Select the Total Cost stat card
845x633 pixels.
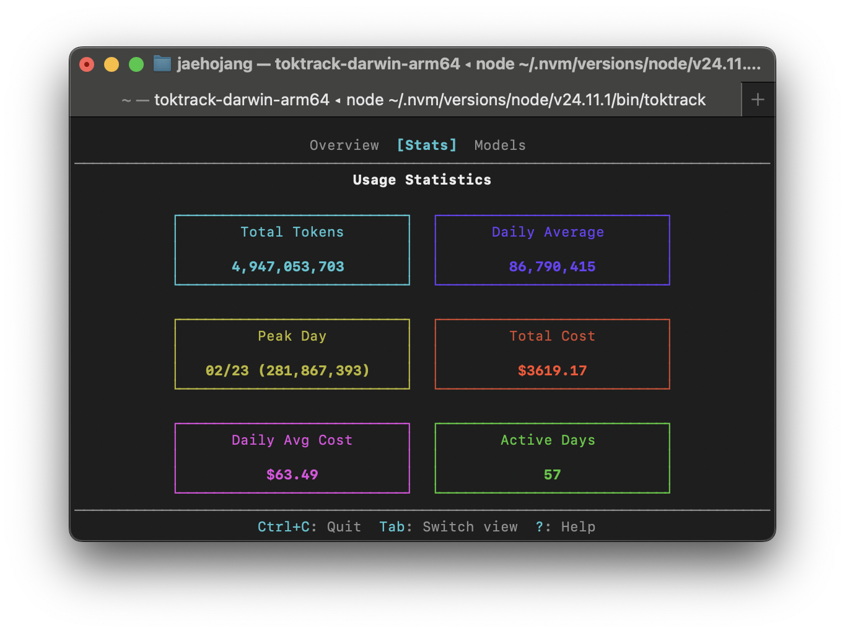pos(552,354)
